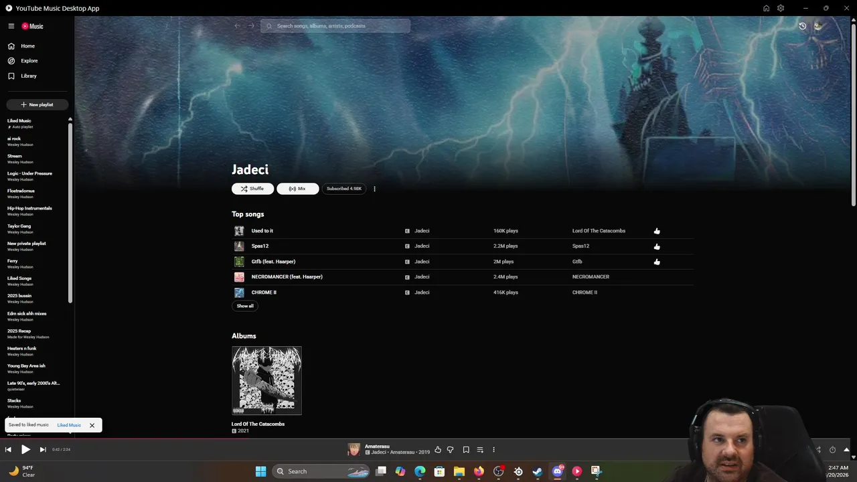Open player bar more actions menu
Screen dimensions: 857x482
[493, 450]
